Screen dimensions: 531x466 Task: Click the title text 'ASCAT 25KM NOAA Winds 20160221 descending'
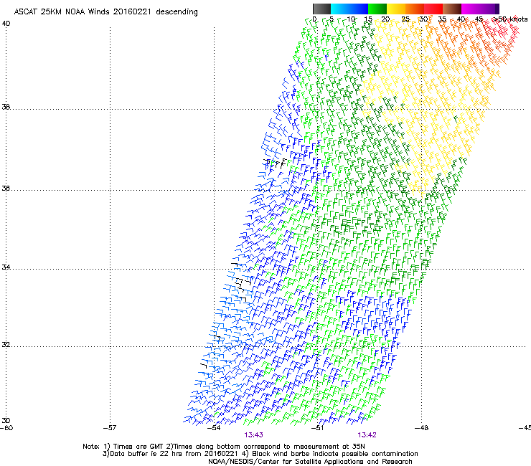(x=105, y=12)
